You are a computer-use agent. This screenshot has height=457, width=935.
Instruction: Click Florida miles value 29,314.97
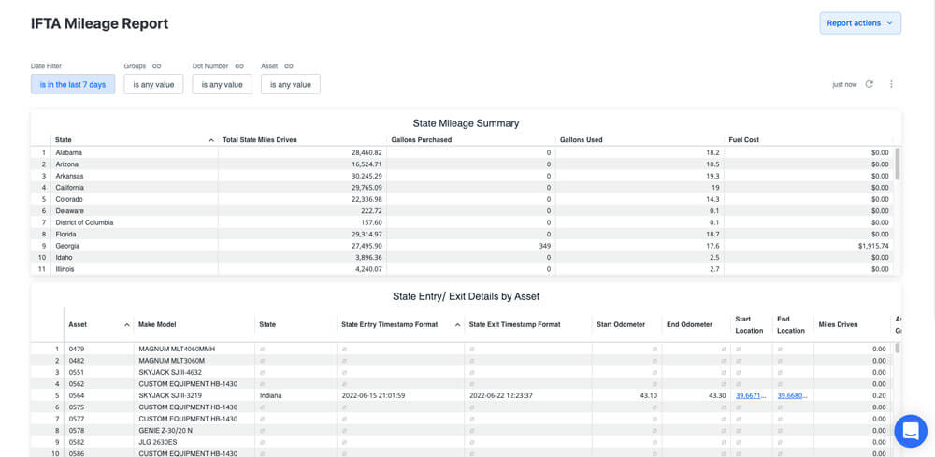[x=367, y=235]
